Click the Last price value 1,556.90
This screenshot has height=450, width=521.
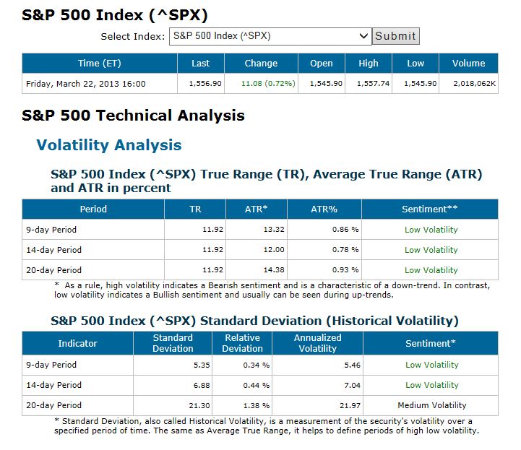(204, 84)
